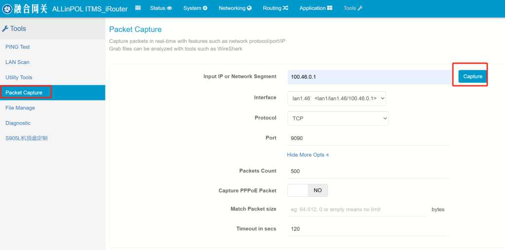Click the Match Packet size field
505x250 pixels.
357,210
